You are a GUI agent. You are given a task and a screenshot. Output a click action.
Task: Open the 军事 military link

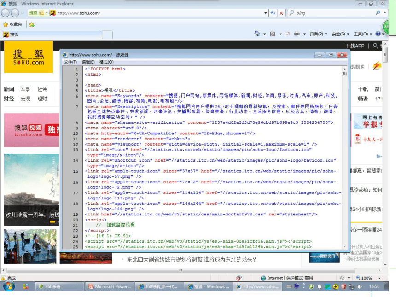(x=25, y=89)
